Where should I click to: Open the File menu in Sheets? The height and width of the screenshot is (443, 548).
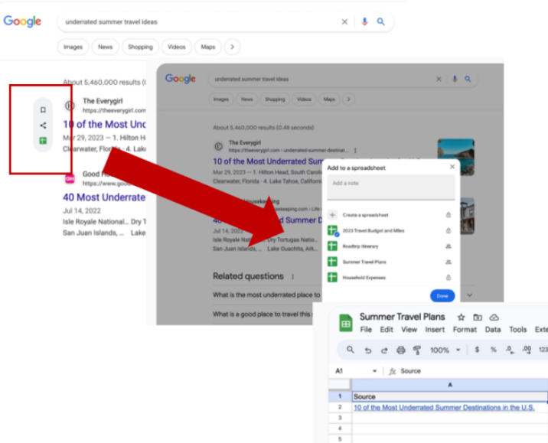pyautogui.click(x=366, y=330)
